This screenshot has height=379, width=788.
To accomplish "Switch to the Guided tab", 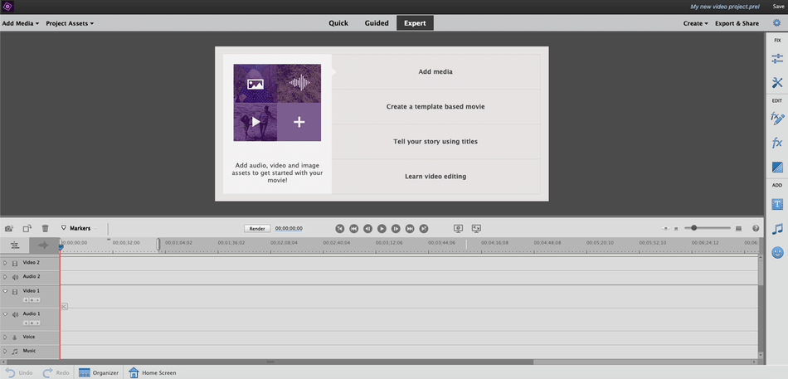I will pos(377,23).
